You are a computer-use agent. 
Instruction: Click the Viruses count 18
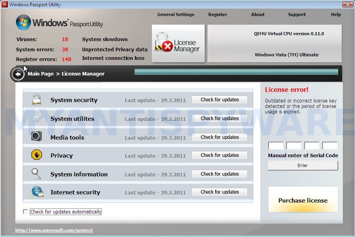(x=65, y=39)
